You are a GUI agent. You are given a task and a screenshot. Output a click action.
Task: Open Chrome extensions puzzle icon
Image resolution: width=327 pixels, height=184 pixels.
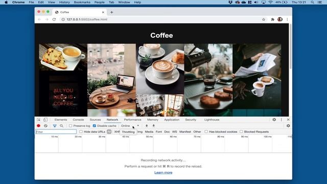(x=272, y=19)
